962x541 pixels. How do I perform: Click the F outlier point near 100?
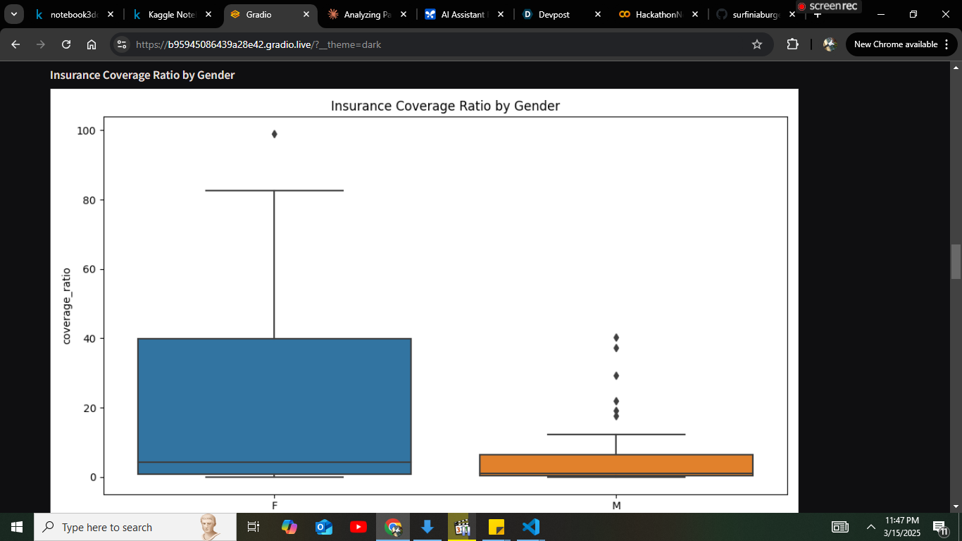click(x=274, y=134)
